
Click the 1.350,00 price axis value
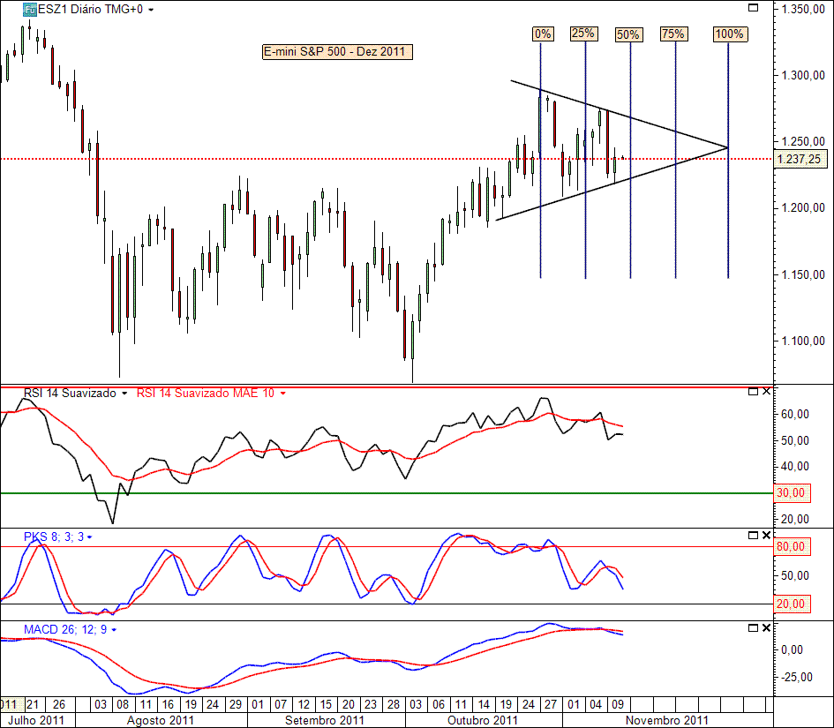(803, 9)
